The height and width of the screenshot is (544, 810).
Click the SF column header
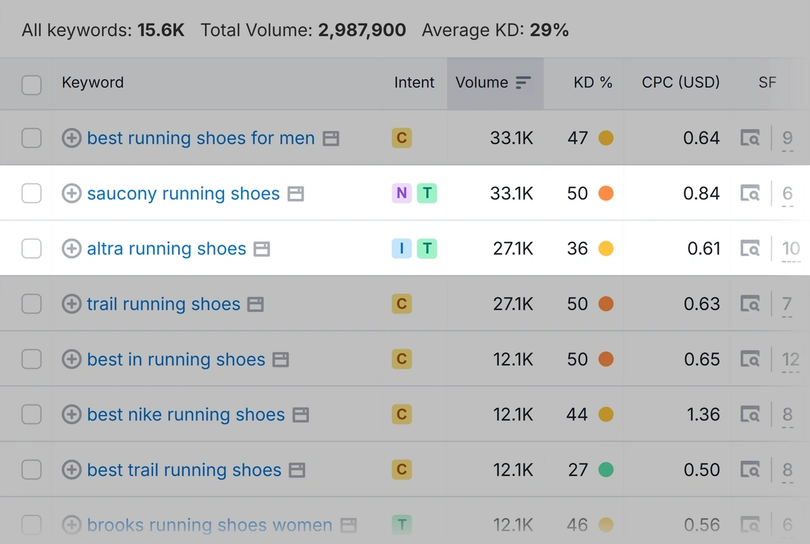coord(767,83)
